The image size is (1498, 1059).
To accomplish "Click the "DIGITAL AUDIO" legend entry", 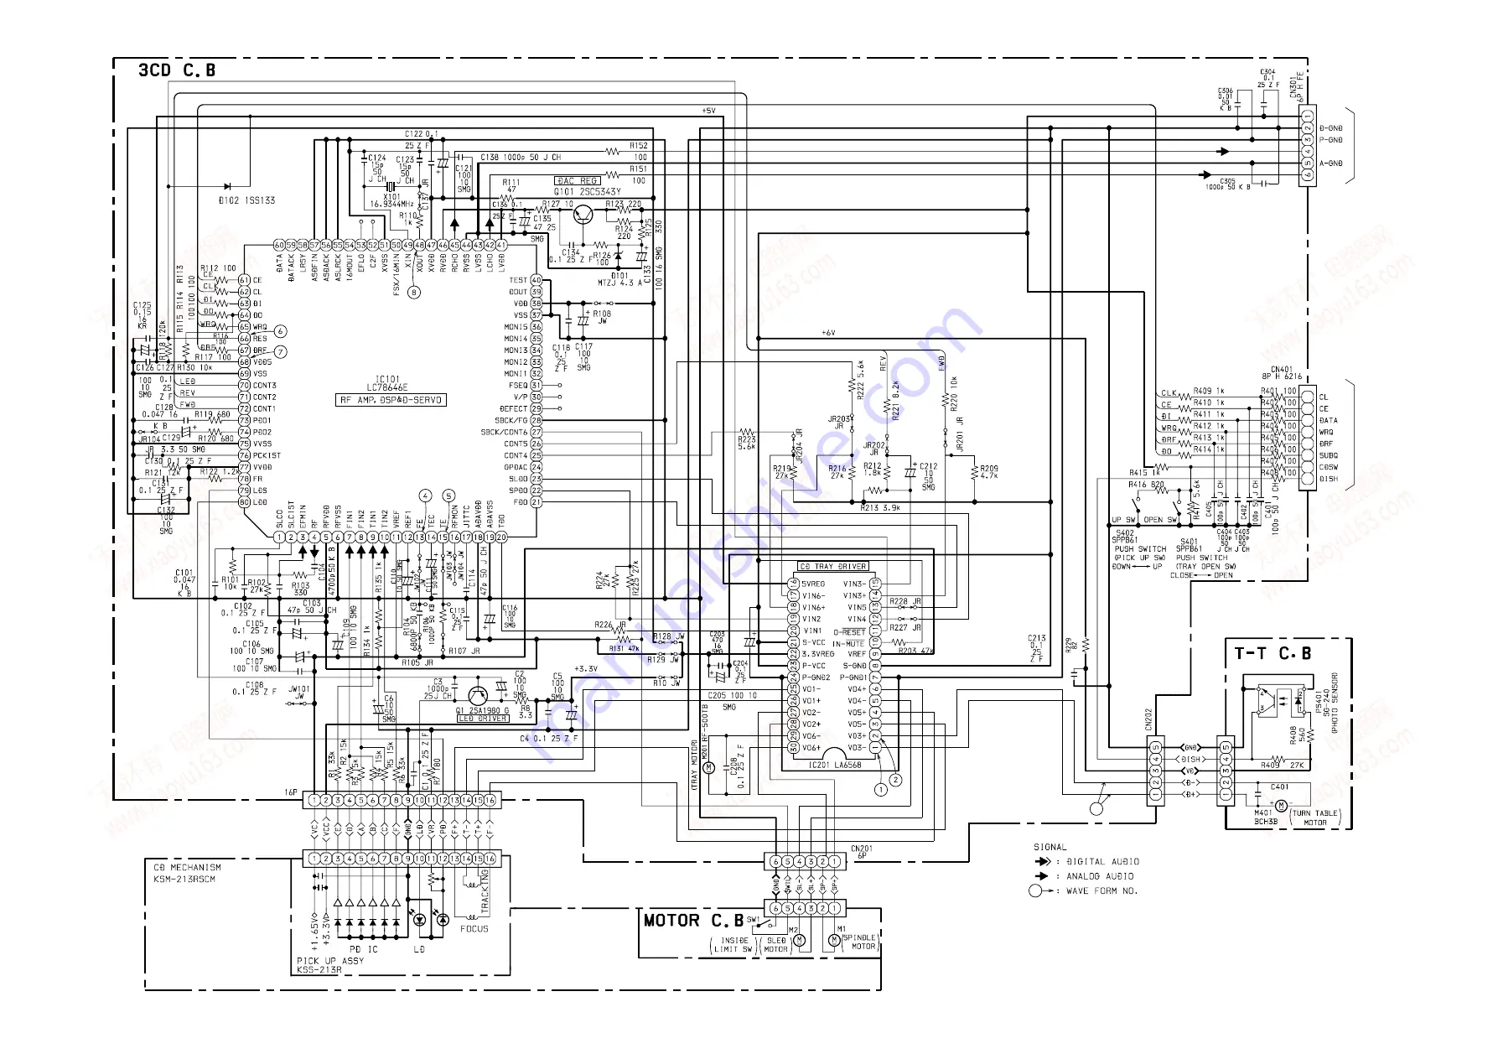I will pyautogui.click(x=1103, y=862).
